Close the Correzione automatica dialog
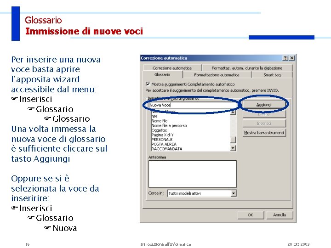The height and width of the screenshot is (248, 331). (x=292, y=58)
